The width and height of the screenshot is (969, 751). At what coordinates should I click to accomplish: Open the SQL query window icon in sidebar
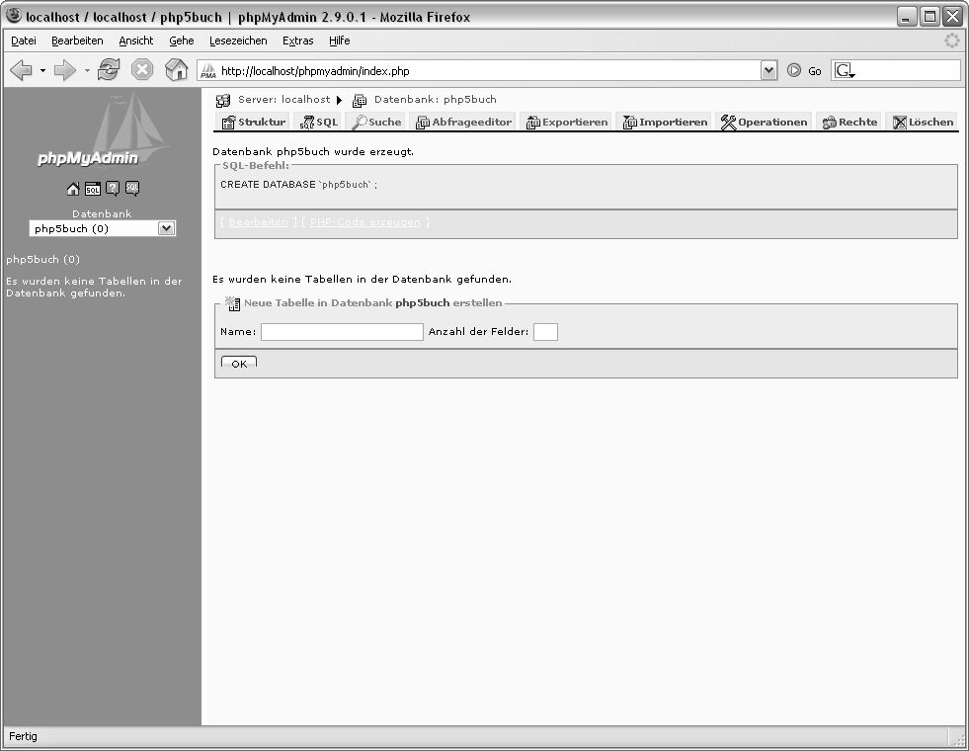[92, 190]
